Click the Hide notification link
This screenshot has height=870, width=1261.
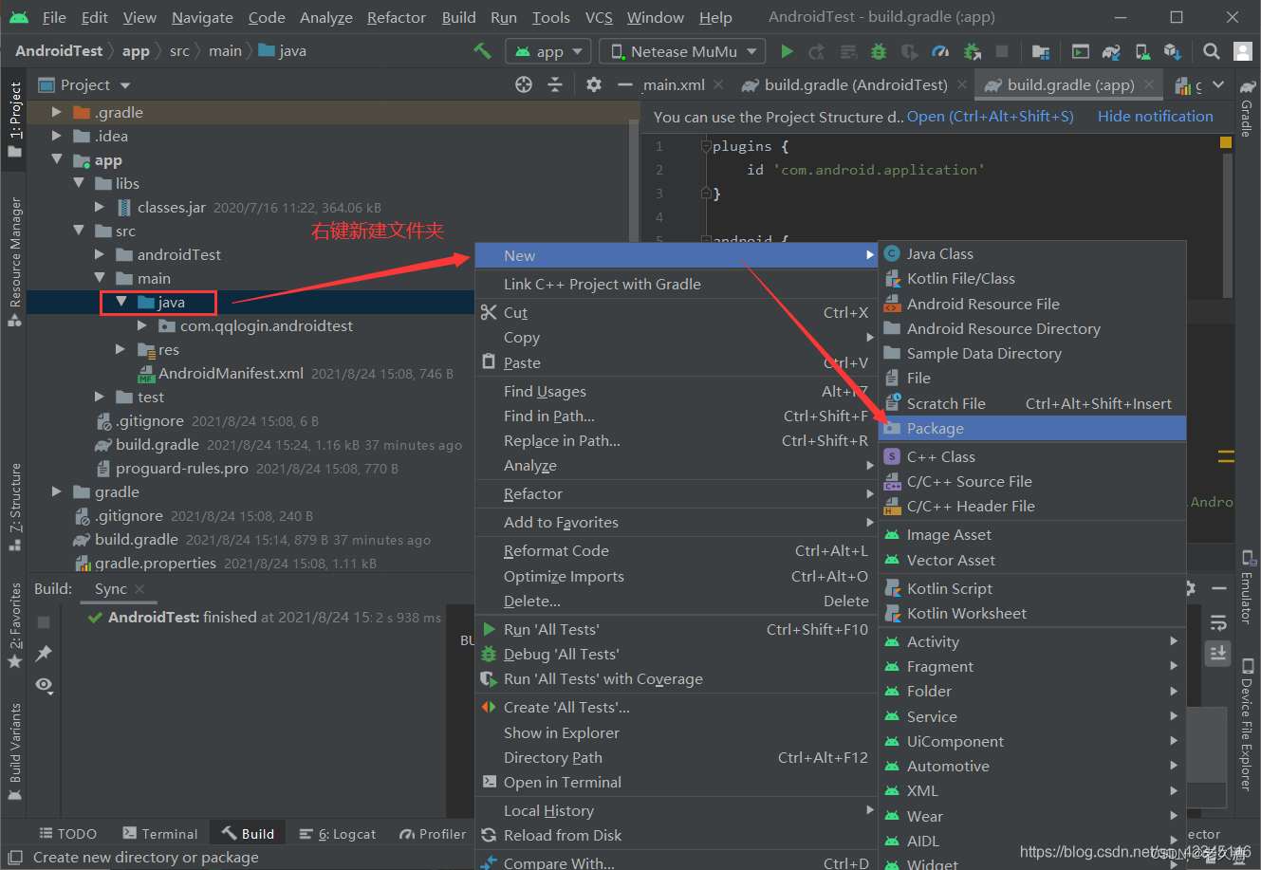coord(1155,116)
